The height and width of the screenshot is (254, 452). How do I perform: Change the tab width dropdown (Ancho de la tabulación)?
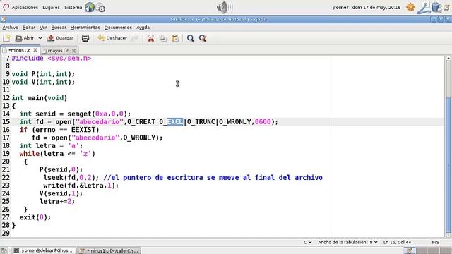tap(347, 242)
